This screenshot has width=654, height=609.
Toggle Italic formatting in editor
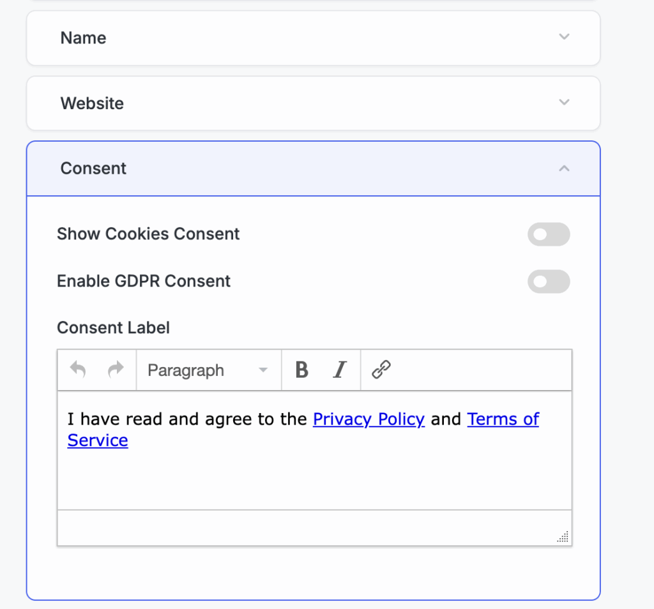point(340,370)
